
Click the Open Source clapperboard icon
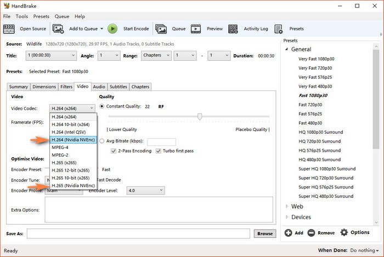pyautogui.click(x=9, y=29)
